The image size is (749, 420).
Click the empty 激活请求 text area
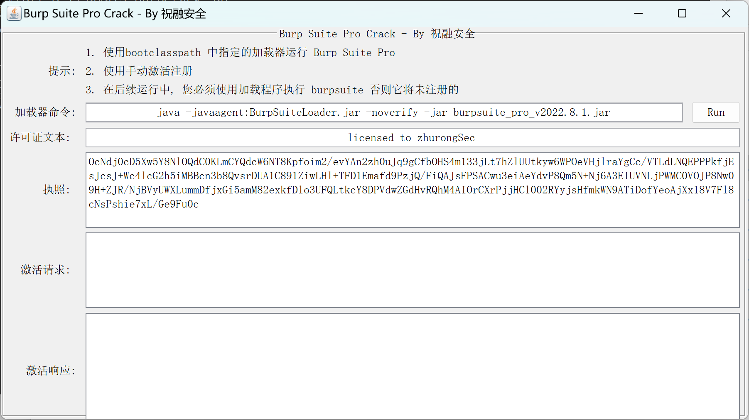(x=413, y=270)
